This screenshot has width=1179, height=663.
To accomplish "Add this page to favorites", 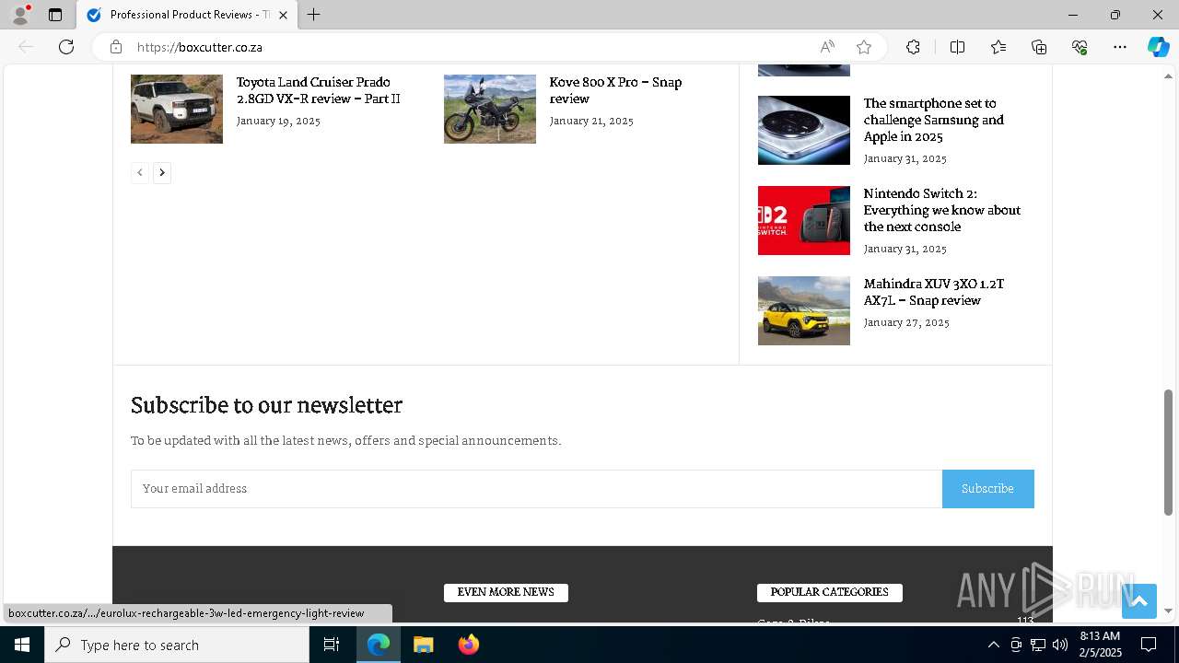I will (864, 47).
